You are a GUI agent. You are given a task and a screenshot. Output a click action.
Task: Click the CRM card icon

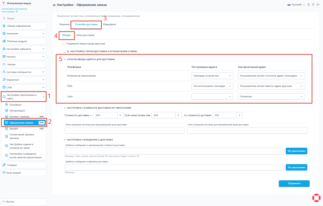click(x=4, y=88)
